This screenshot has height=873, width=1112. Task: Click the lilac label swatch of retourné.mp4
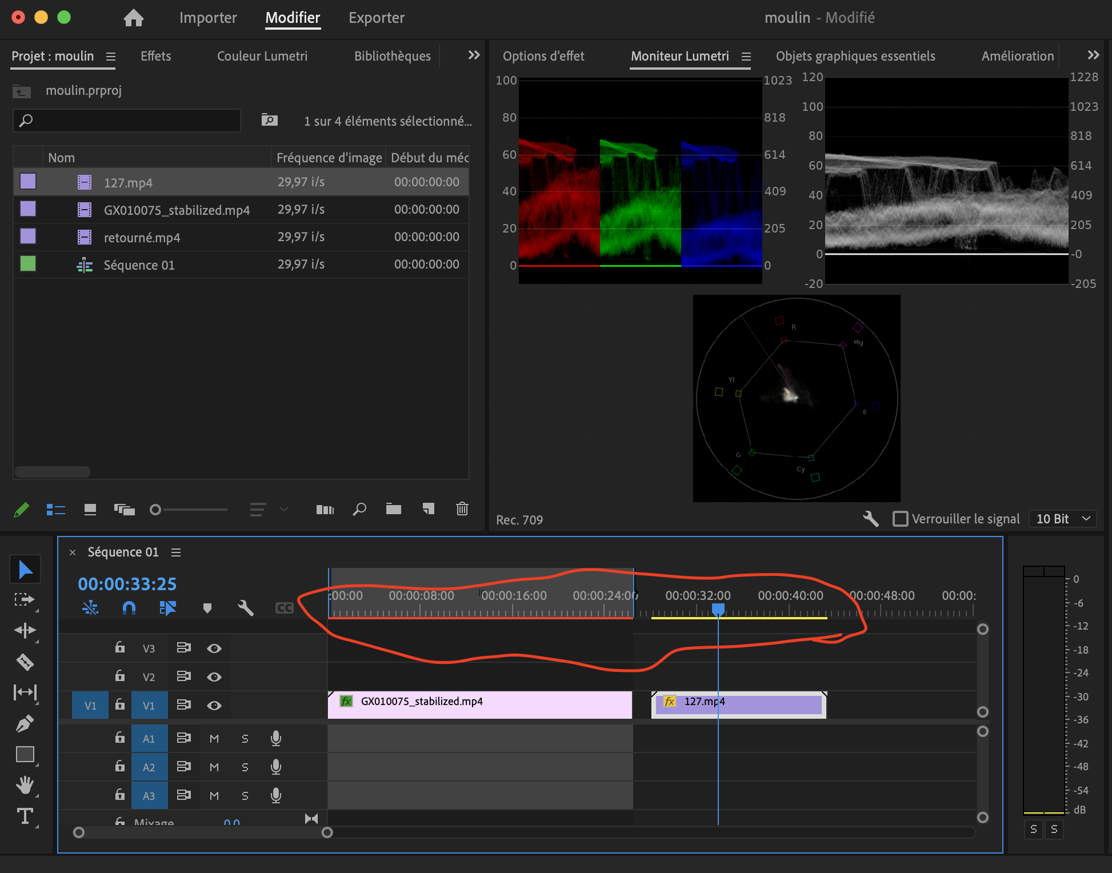(x=28, y=237)
